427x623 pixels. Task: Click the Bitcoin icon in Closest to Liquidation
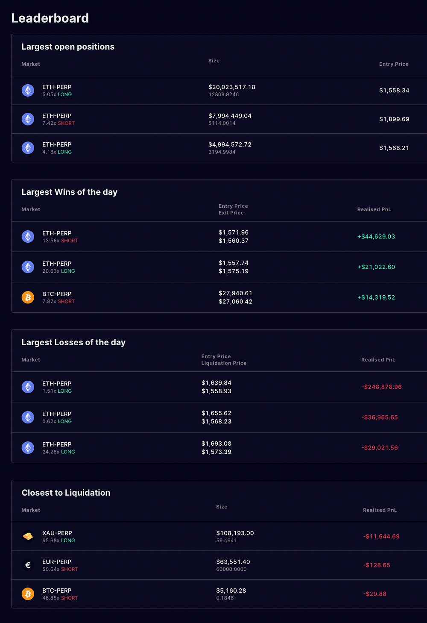[x=28, y=594]
